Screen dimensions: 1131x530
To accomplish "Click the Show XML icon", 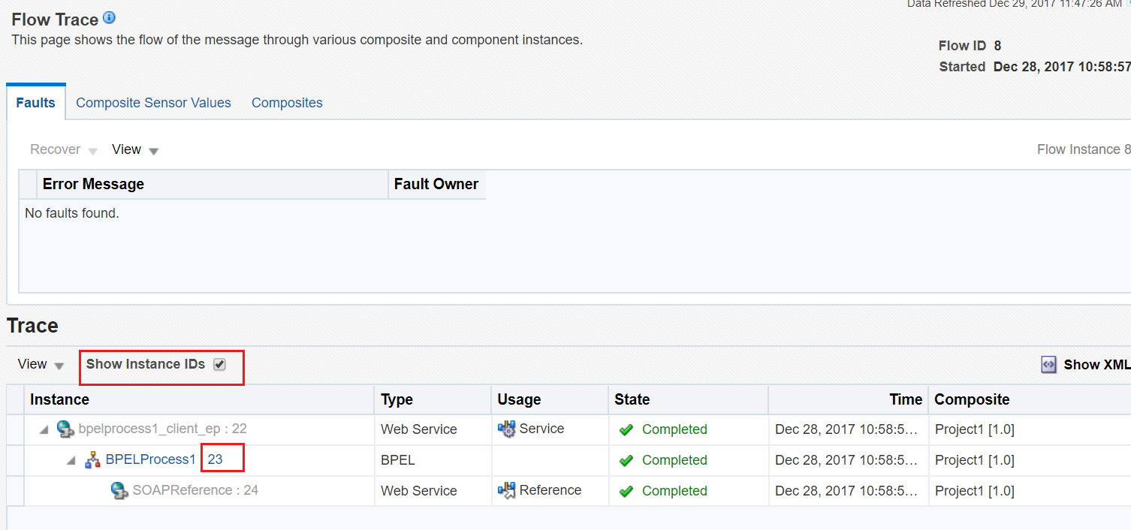I will (1048, 364).
